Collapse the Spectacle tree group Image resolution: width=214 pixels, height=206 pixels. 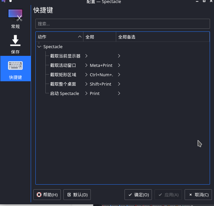39,47
